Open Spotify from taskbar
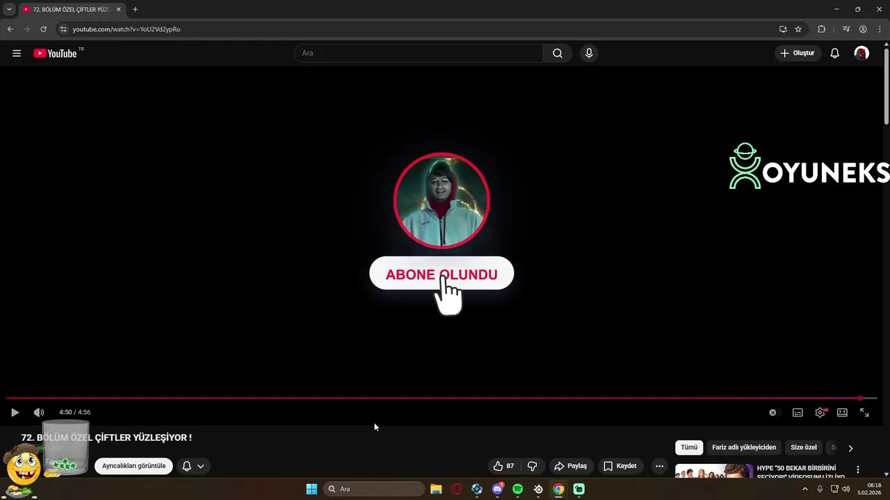Viewport: 890px width, 500px height. pos(517,489)
